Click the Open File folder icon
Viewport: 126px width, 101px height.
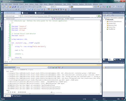pos(10,7)
